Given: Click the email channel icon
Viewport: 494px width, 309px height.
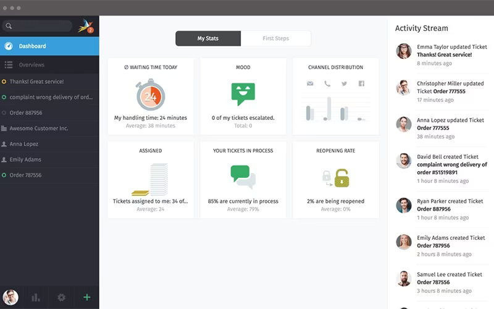Looking at the screenshot, I should 310,83.
